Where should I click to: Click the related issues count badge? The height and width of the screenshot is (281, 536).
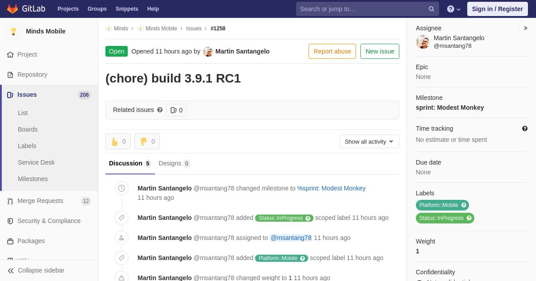[x=176, y=110]
